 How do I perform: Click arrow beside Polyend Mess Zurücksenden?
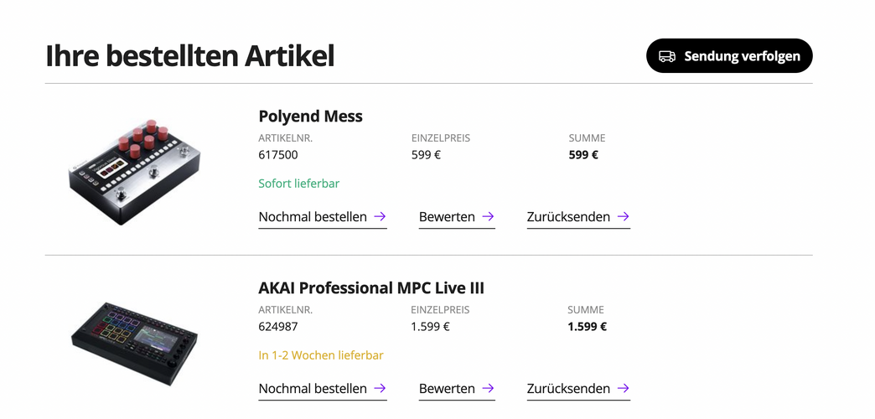point(623,216)
